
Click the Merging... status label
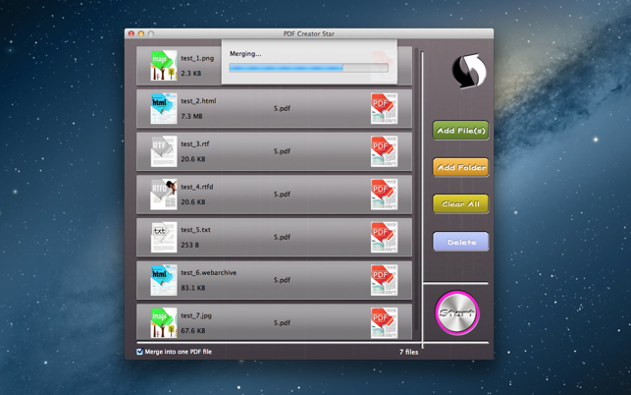[x=245, y=54]
